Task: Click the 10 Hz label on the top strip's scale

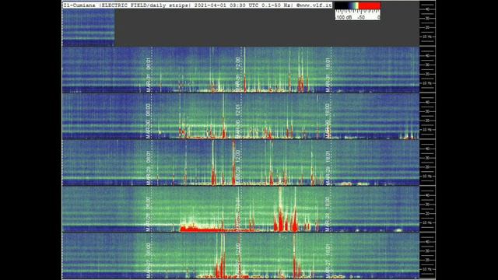Action: coord(427,37)
